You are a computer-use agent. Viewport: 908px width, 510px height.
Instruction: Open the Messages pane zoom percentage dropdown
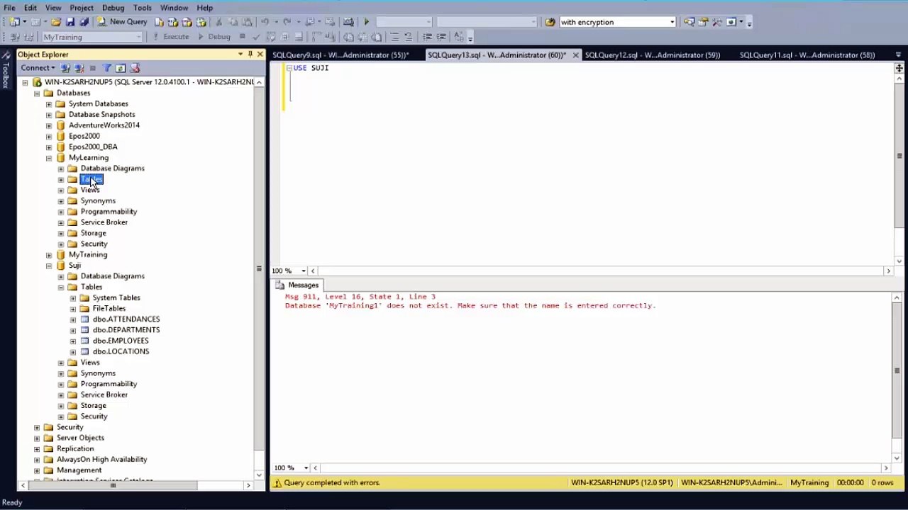pos(306,467)
